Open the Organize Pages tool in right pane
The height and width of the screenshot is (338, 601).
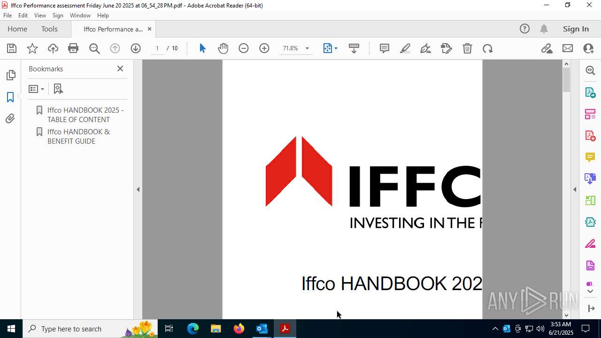pos(590,114)
